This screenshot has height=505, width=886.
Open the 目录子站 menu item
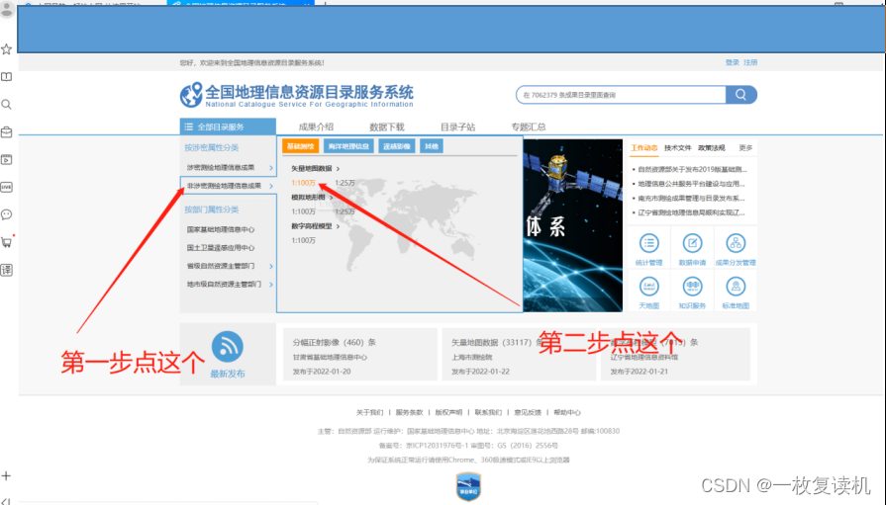457,126
